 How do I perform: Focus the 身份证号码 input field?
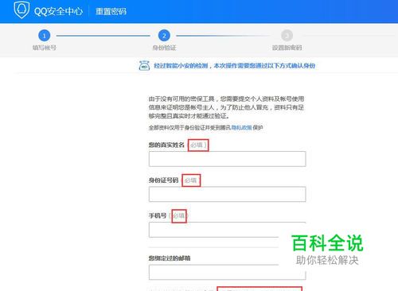pos(228,194)
